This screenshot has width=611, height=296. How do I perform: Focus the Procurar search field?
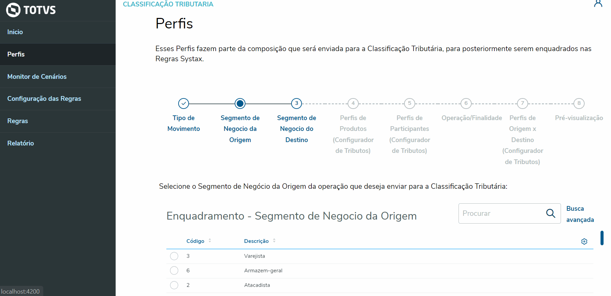click(500, 213)
